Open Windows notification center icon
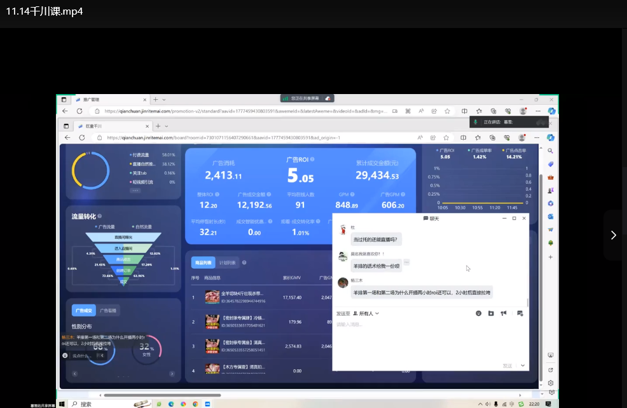 tap(548, 404)
